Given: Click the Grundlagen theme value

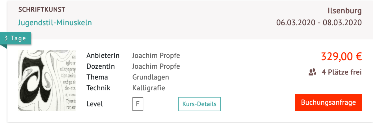Looking at the screenshot, I should coord(151,77).
